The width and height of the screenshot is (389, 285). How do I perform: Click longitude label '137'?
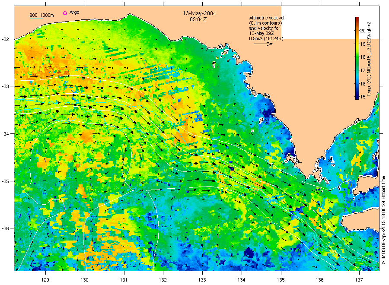point(359,280)
